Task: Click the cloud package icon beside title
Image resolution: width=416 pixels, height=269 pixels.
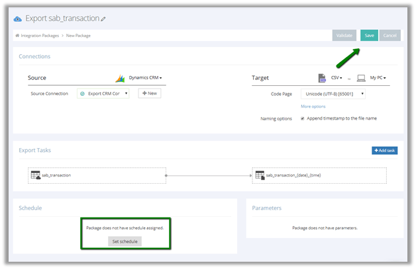Action: coord(18,19)
